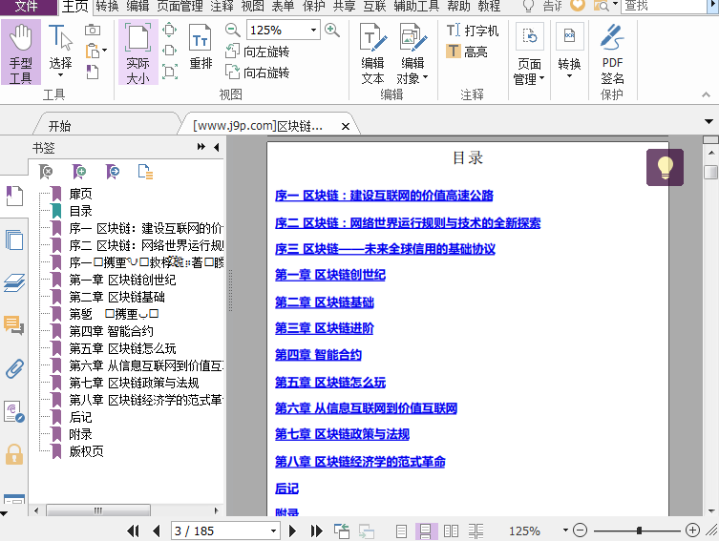The width and height of the screenshot is (719, 541).
Task: Zoom out with the magnifier minus icon
Action: click(x=232, y=31)
